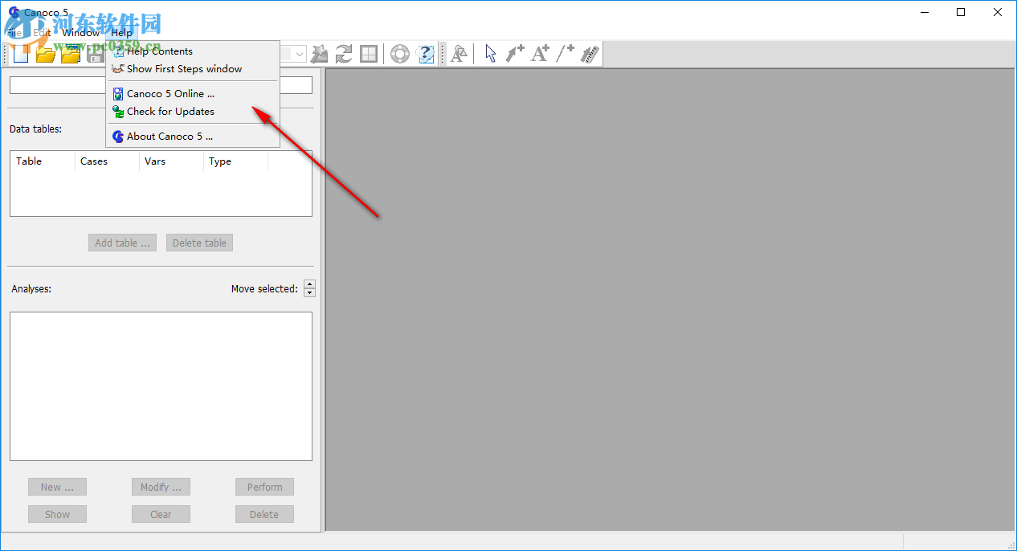Click Move selected up arrow
This screenshot has height=551, width=1017.
[x=310, y=284]
